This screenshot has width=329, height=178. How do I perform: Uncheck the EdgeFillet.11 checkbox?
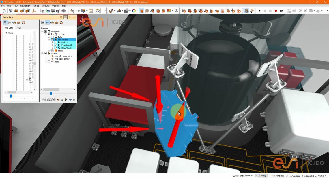[x=56, y=48]
